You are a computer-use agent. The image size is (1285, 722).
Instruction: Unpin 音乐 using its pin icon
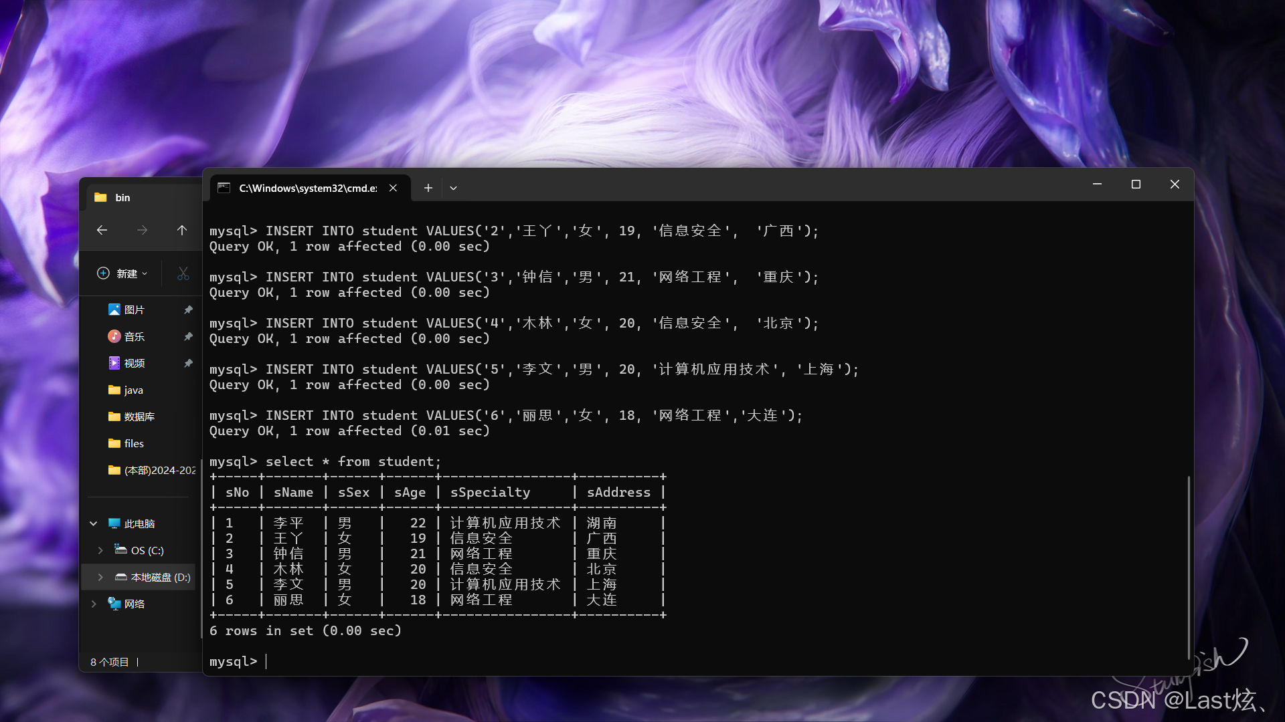click(188, 336)
